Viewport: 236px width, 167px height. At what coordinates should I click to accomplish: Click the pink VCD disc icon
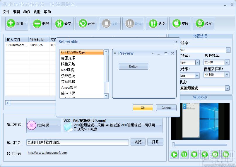click(31, 125)
